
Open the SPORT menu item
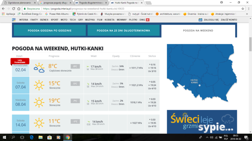[x=54, y=20]
